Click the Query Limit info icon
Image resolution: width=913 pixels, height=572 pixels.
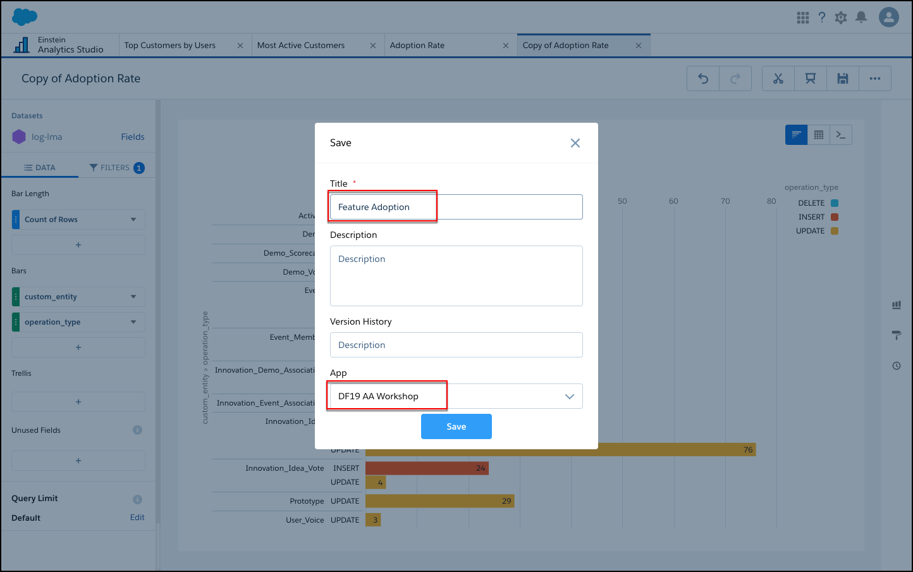137,499
